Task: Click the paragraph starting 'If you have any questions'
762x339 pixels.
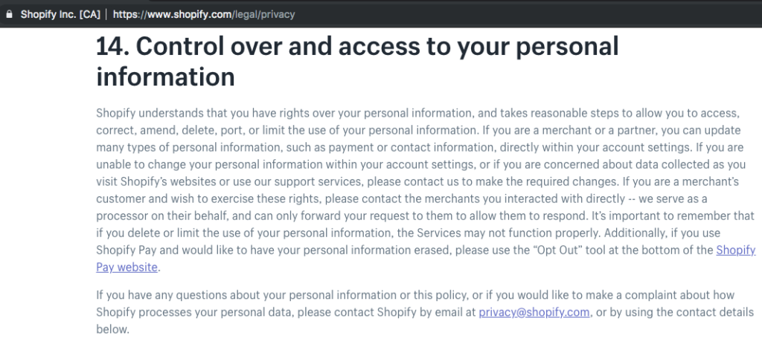Action: (425, 311)
